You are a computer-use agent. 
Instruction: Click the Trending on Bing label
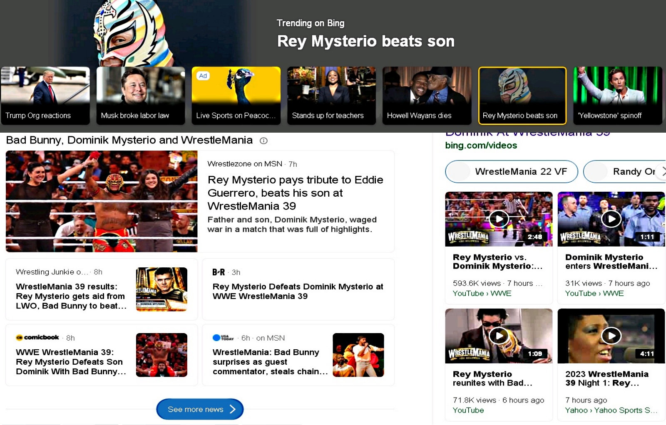(311, 23)
